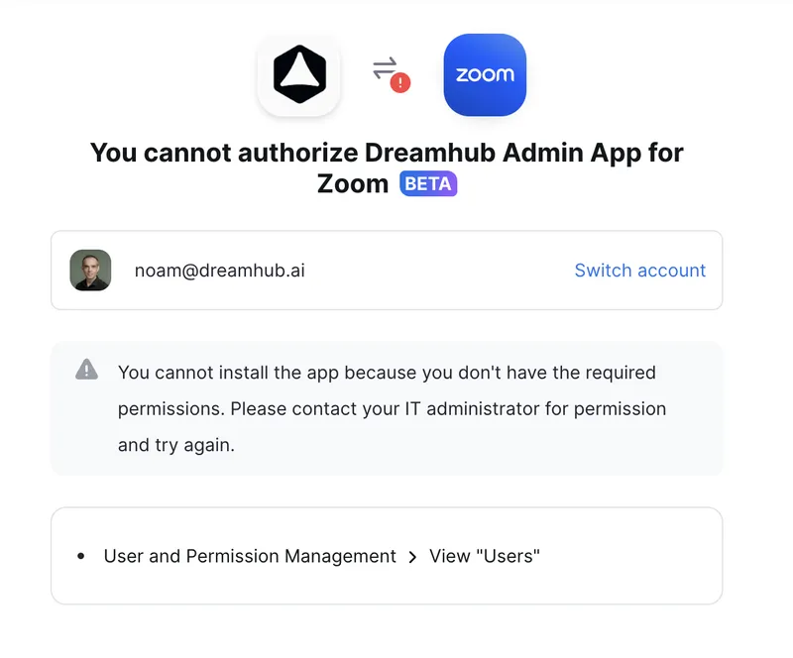793x658 pixels.
Task: Expand the chevron after User and Permission Management
Action: tap(412, 557)
